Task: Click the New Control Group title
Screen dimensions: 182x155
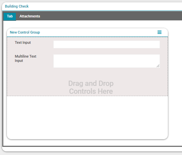Action: coord(25,32)
